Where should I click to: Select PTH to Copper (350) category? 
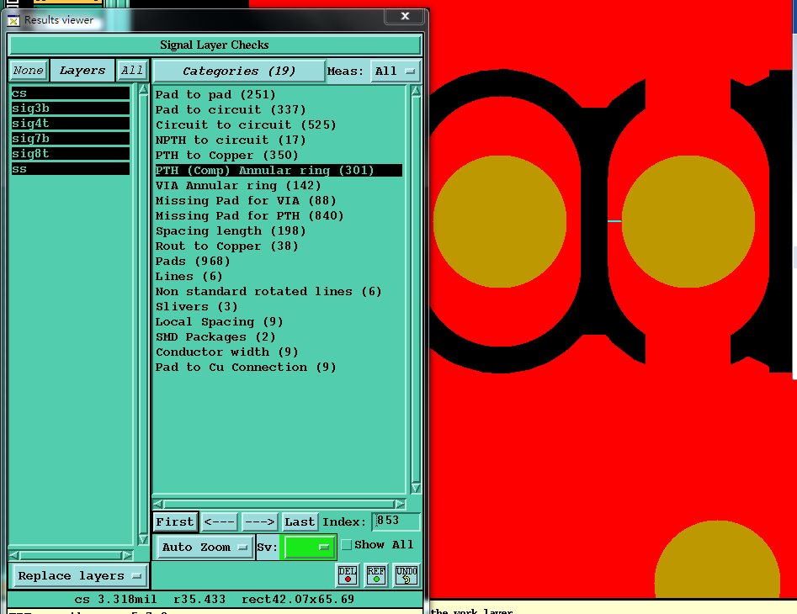[226, 156]
